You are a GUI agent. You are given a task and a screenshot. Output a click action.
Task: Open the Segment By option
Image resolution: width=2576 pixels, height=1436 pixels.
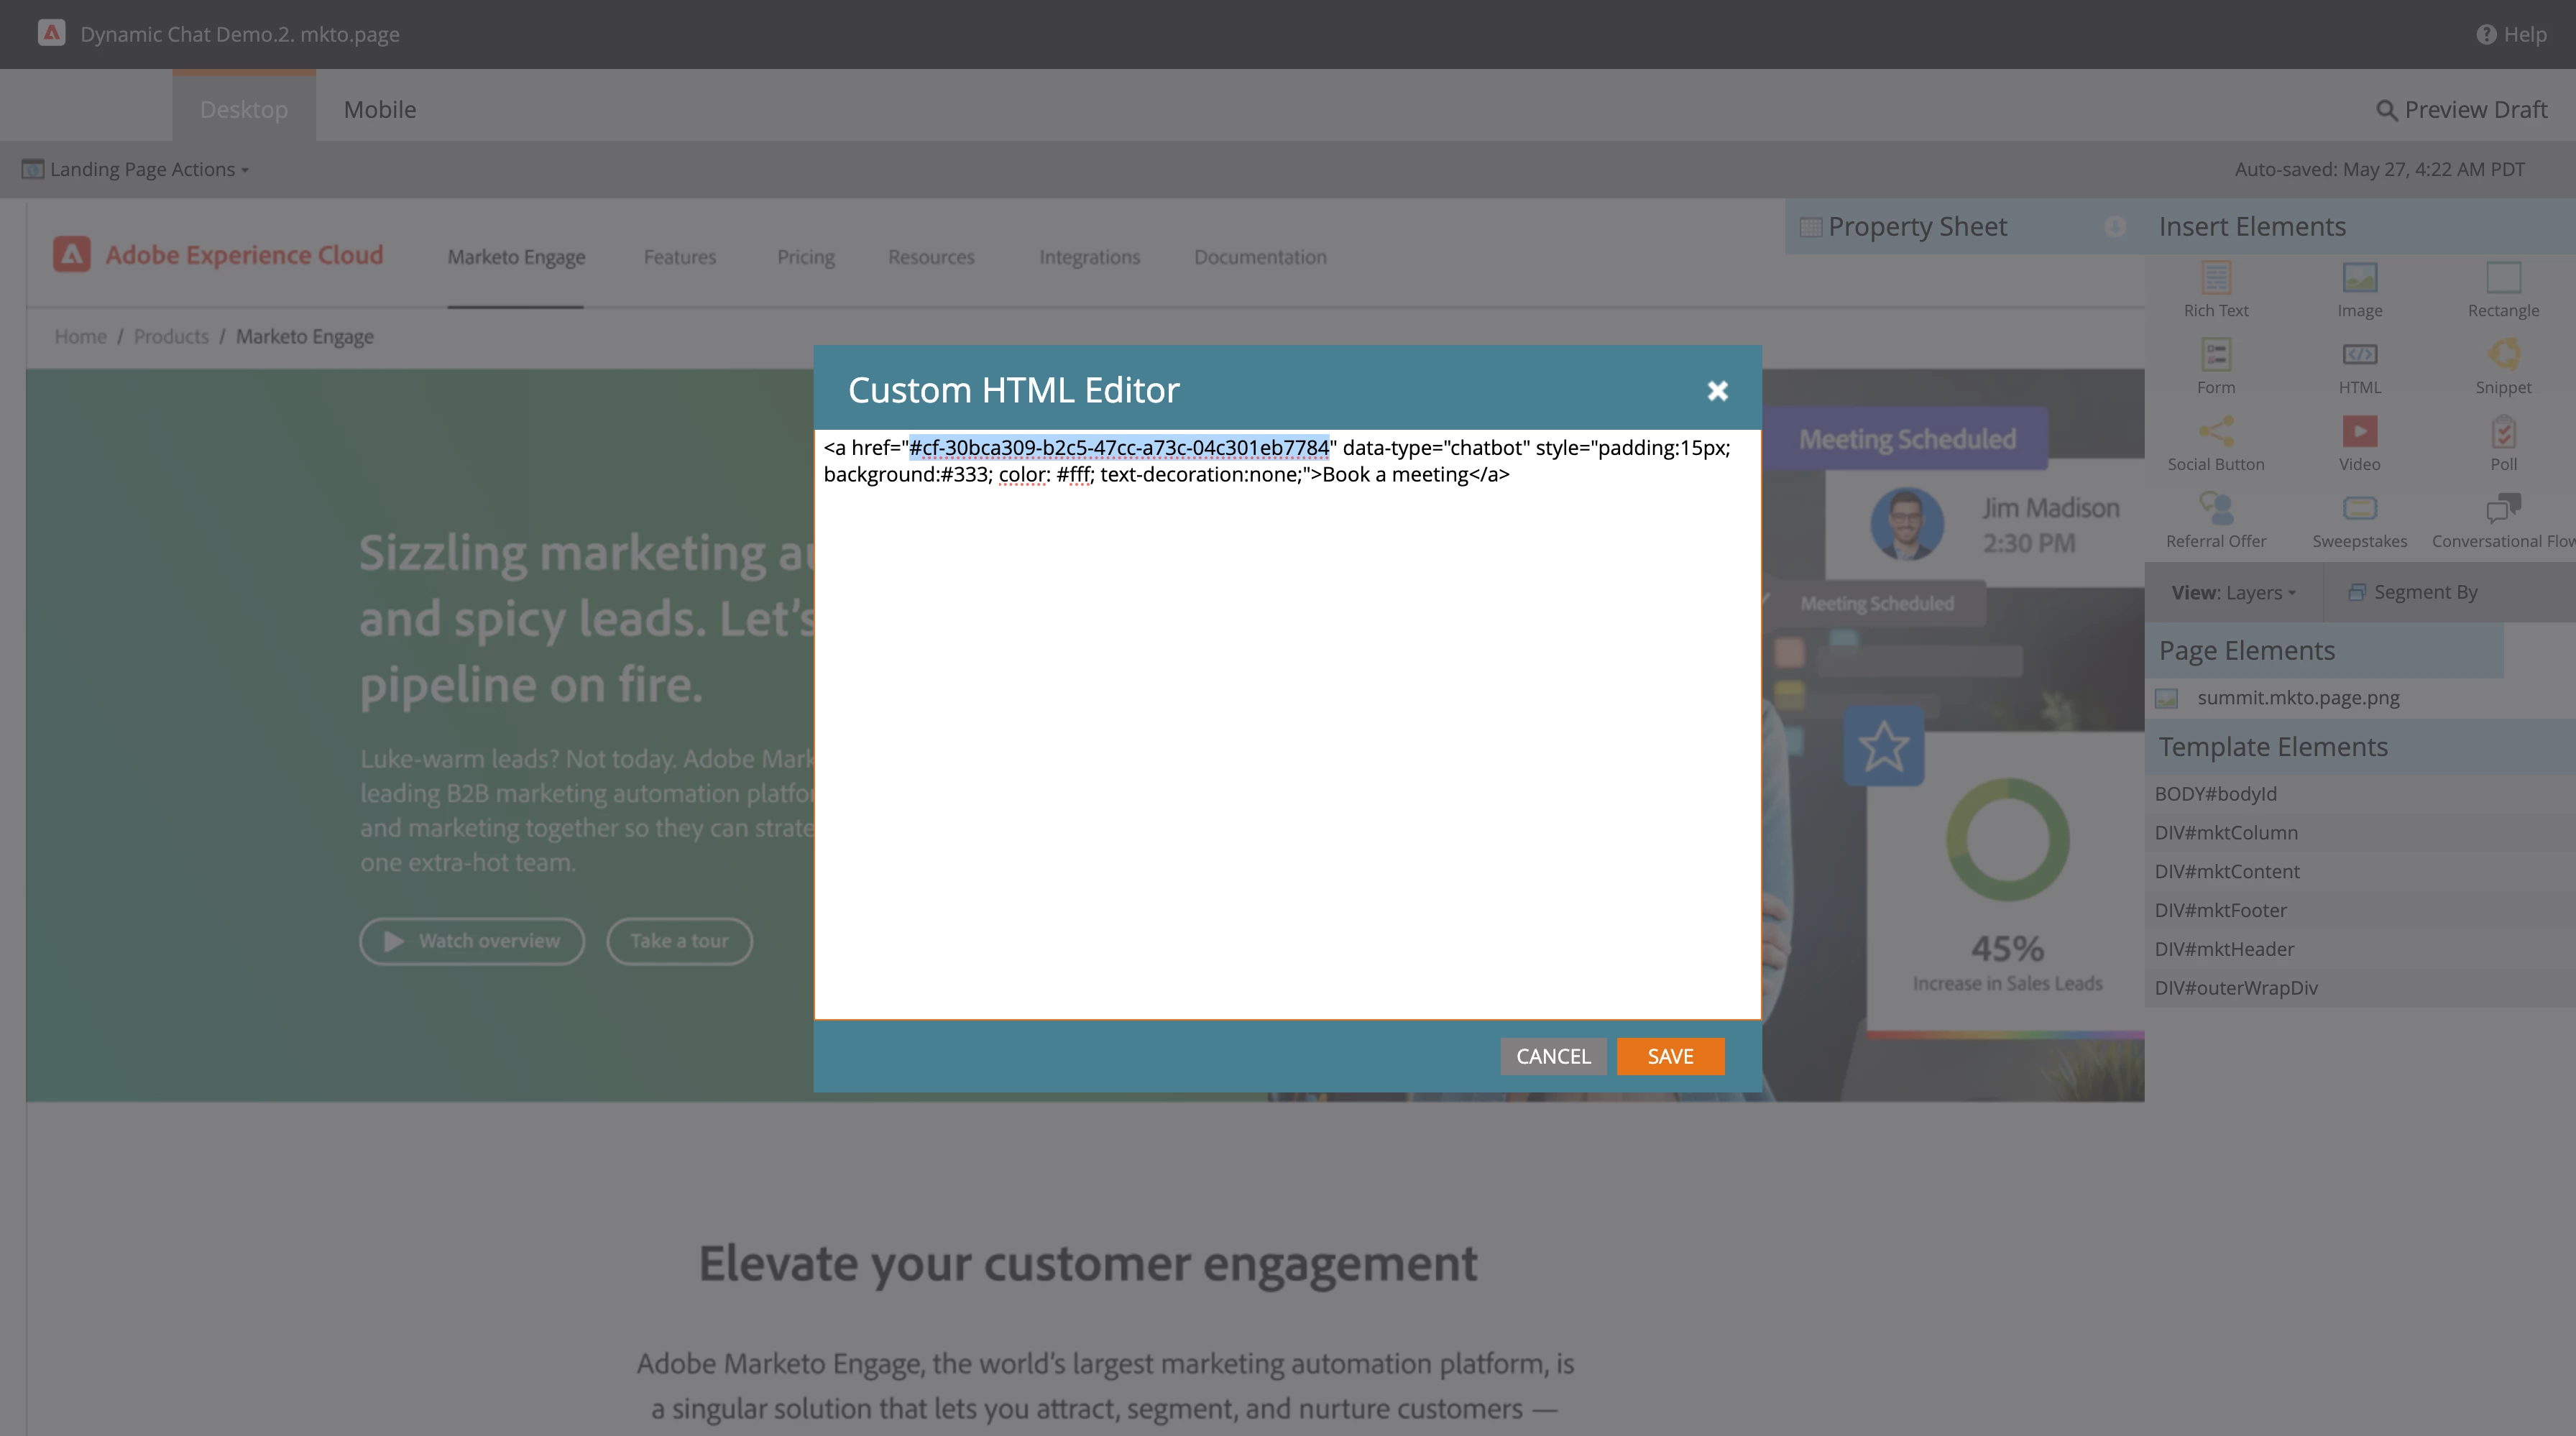coord(2413,592)
